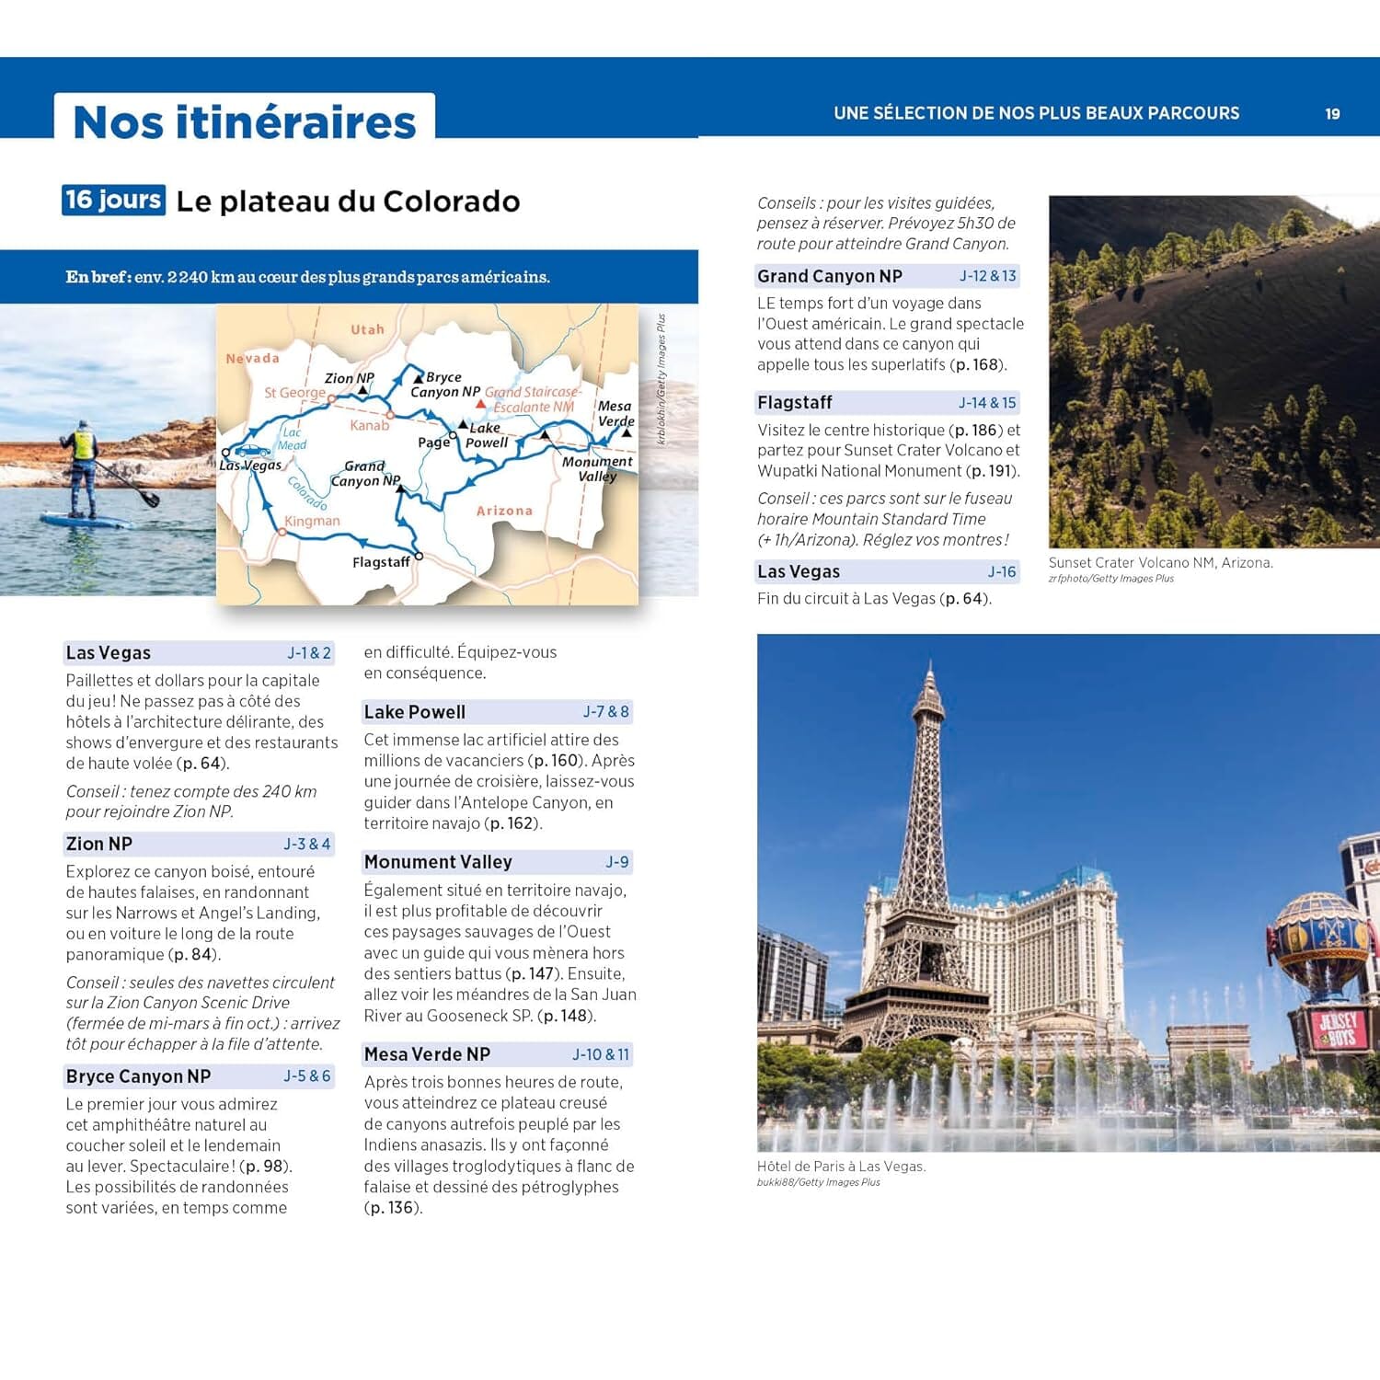Viewport: 1380px width, 1380px height.
Task: Follow the page reference p. 168 for Grand Canyon
Action: [x=978, y=363]
